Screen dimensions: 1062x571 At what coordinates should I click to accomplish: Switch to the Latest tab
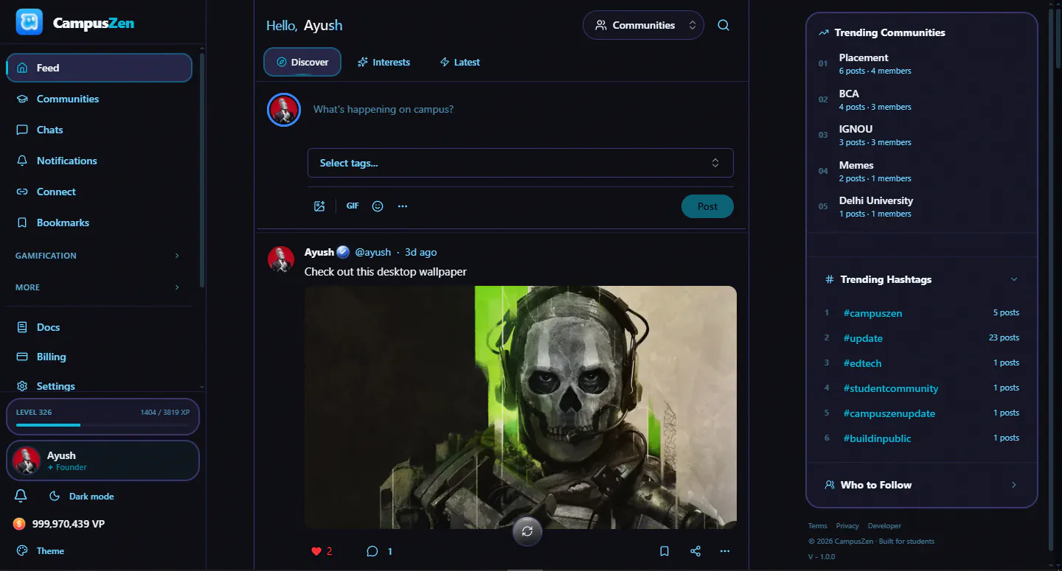click(459, 63)
